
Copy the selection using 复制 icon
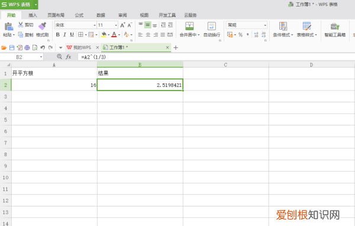(x=21, y=35)
